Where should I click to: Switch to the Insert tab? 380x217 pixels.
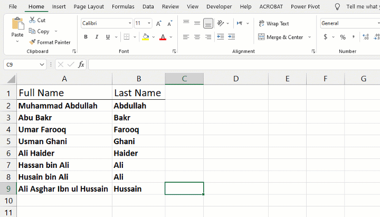pos(59,6)
